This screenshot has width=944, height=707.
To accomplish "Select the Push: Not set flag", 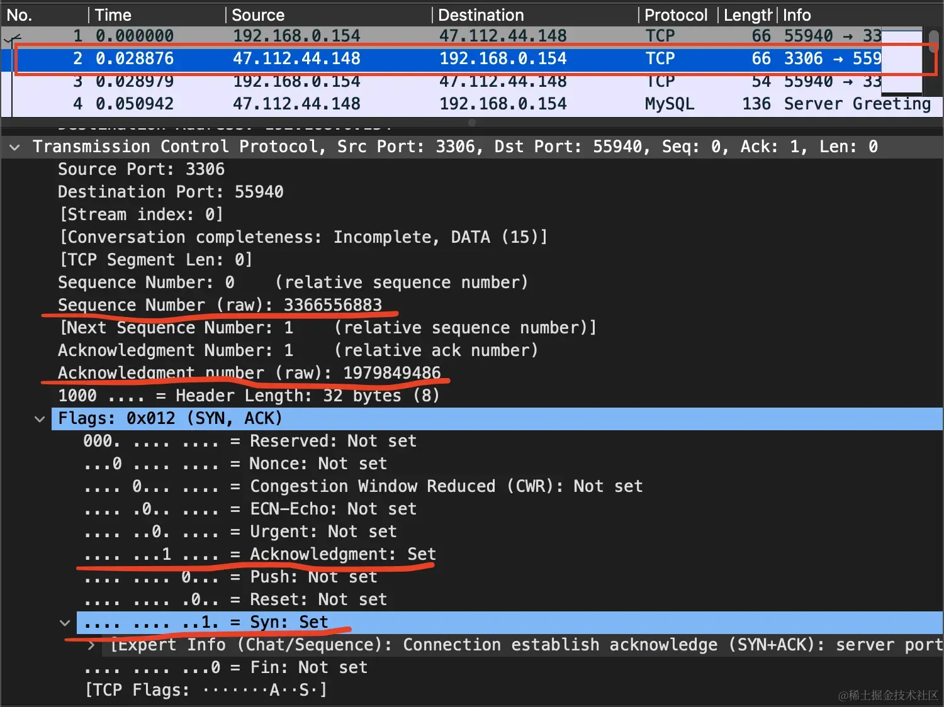I will (x=230, y=577).
